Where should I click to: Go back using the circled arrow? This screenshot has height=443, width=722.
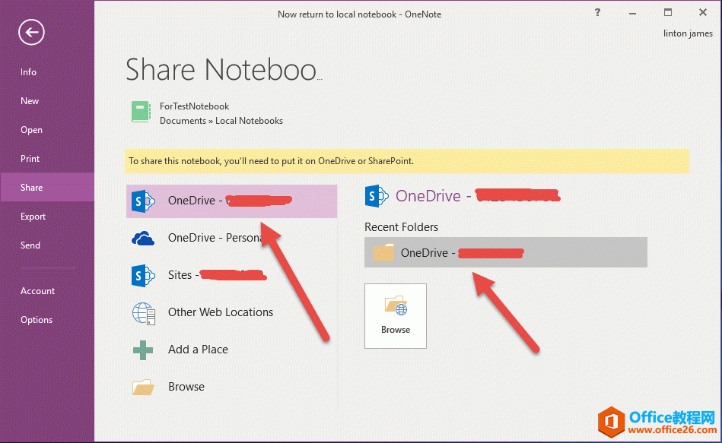point(31,32)
